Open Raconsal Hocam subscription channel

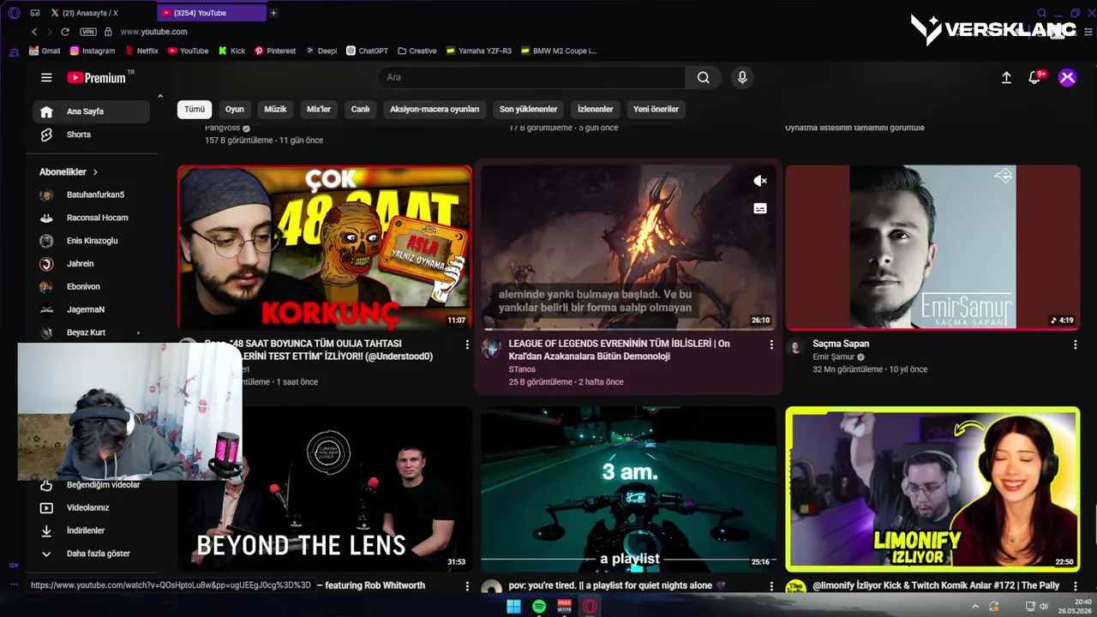pyautogui.click(x=91, y=218)
